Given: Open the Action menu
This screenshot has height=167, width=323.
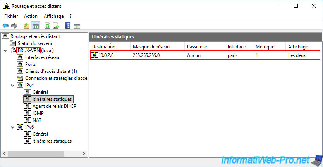Looking at the screenshot, I should pyautogui.click(x=31, y=16).
